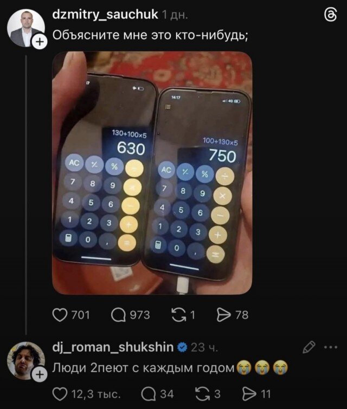Open replies via 973 comment icon

click(x=119, y=315)
